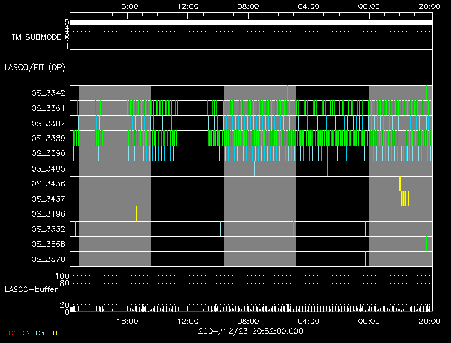Click the 2004/12/23 timestamp text
451x343 pixels.
249,331
